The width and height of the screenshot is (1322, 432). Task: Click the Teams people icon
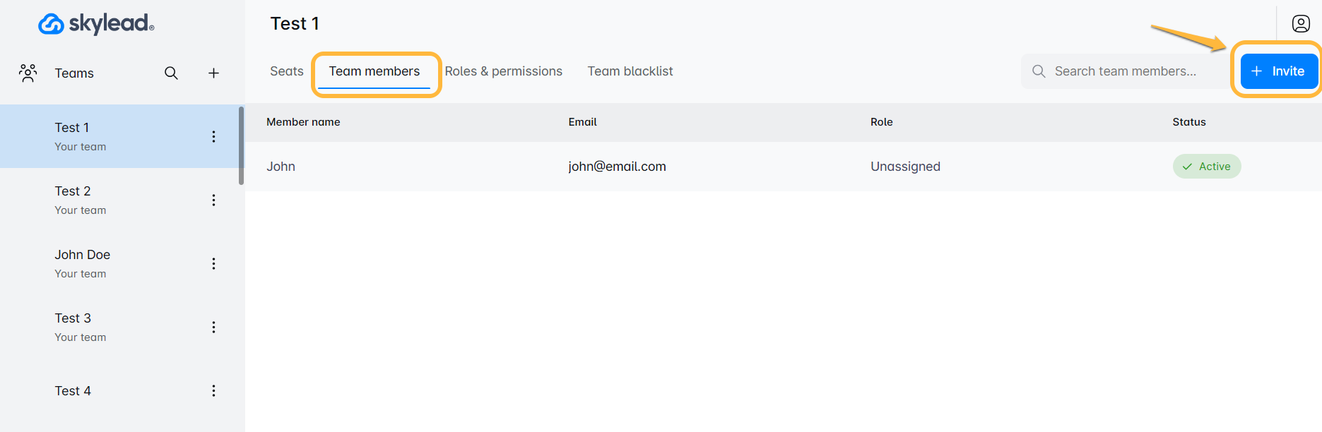(28, 73)
